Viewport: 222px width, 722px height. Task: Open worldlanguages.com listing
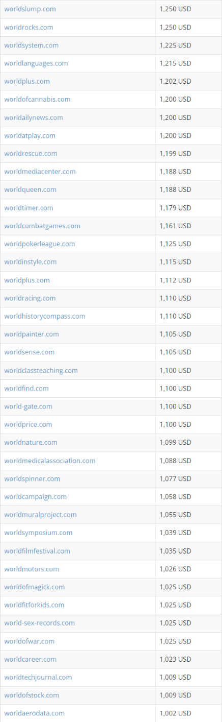(36, 63)
